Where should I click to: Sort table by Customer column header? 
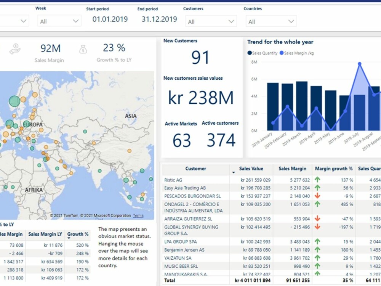pyautogui.click(x=195, y=169)
